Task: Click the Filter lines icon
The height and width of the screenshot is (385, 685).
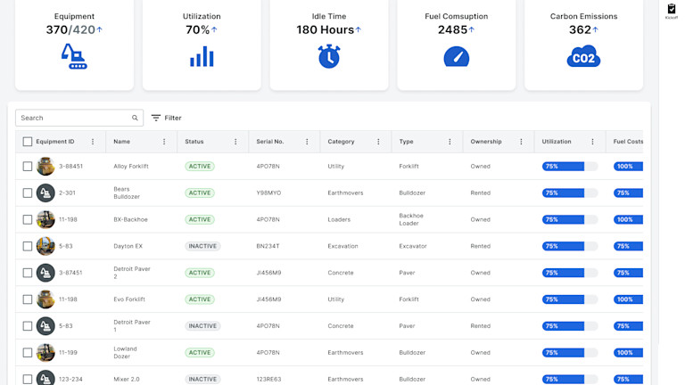Action: pos(156,118)
